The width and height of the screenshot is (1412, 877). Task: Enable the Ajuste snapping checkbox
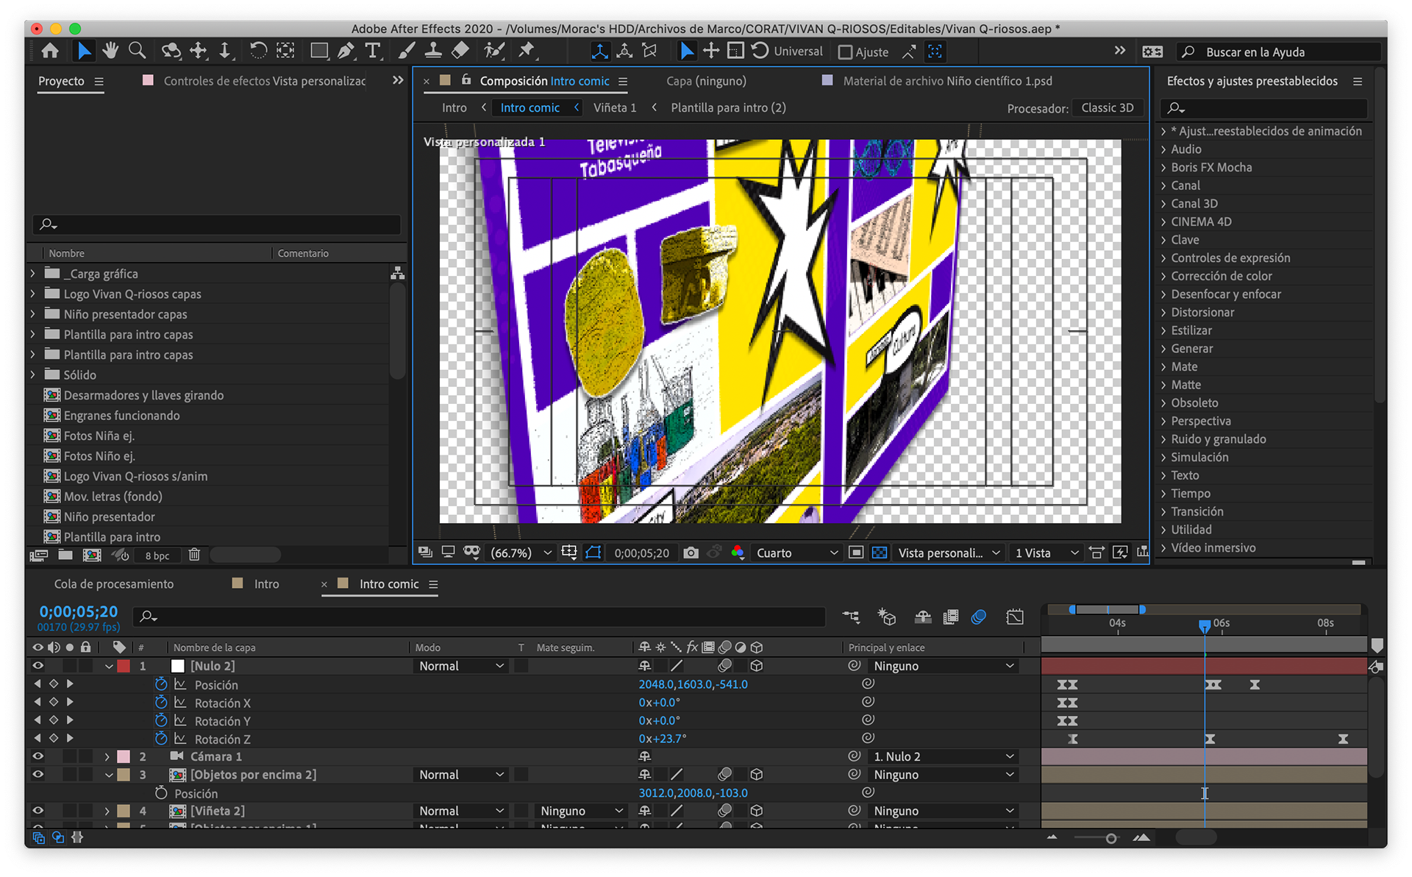coord(846,52)
